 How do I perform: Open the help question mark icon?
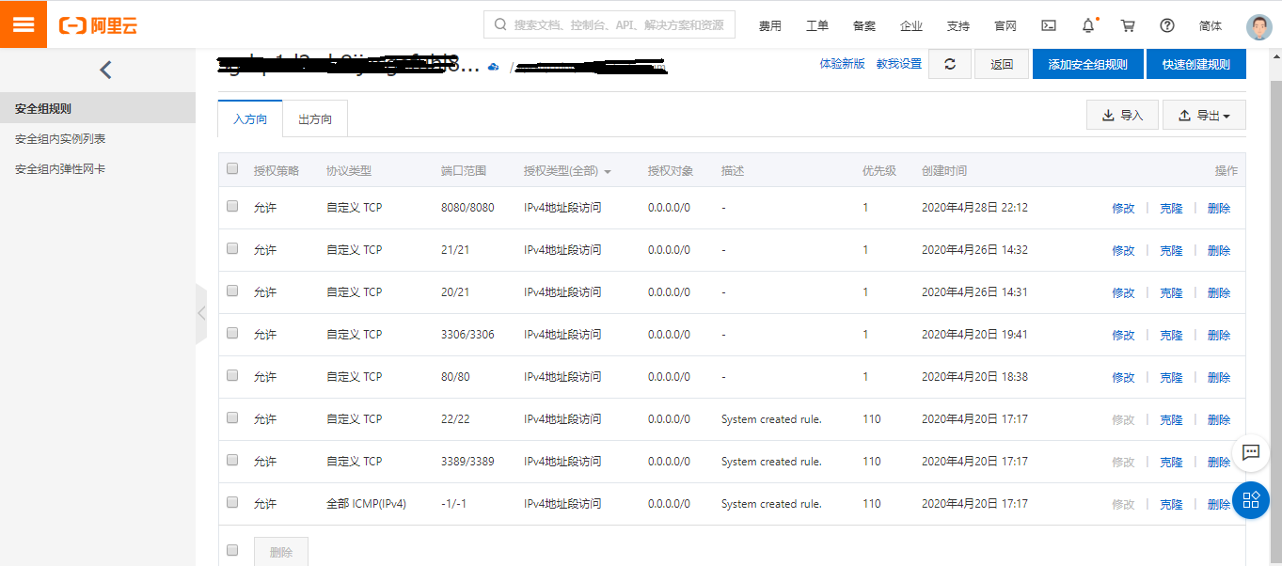coord(1167,25)
